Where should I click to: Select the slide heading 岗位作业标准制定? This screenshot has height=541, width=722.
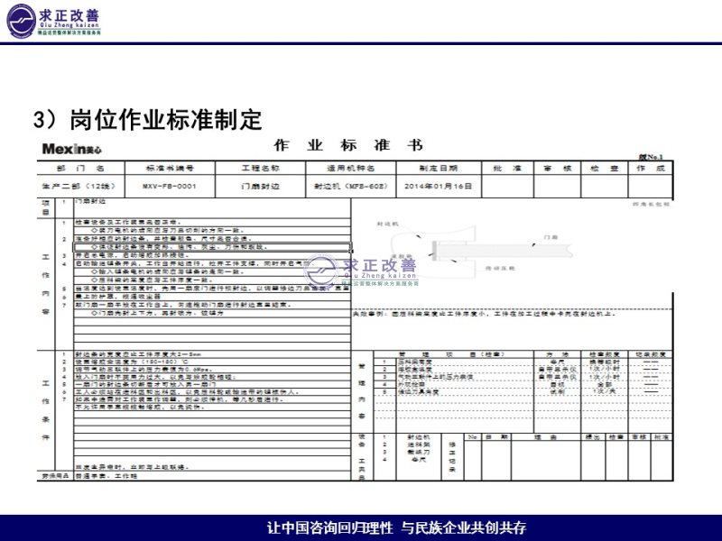point(147,119)
